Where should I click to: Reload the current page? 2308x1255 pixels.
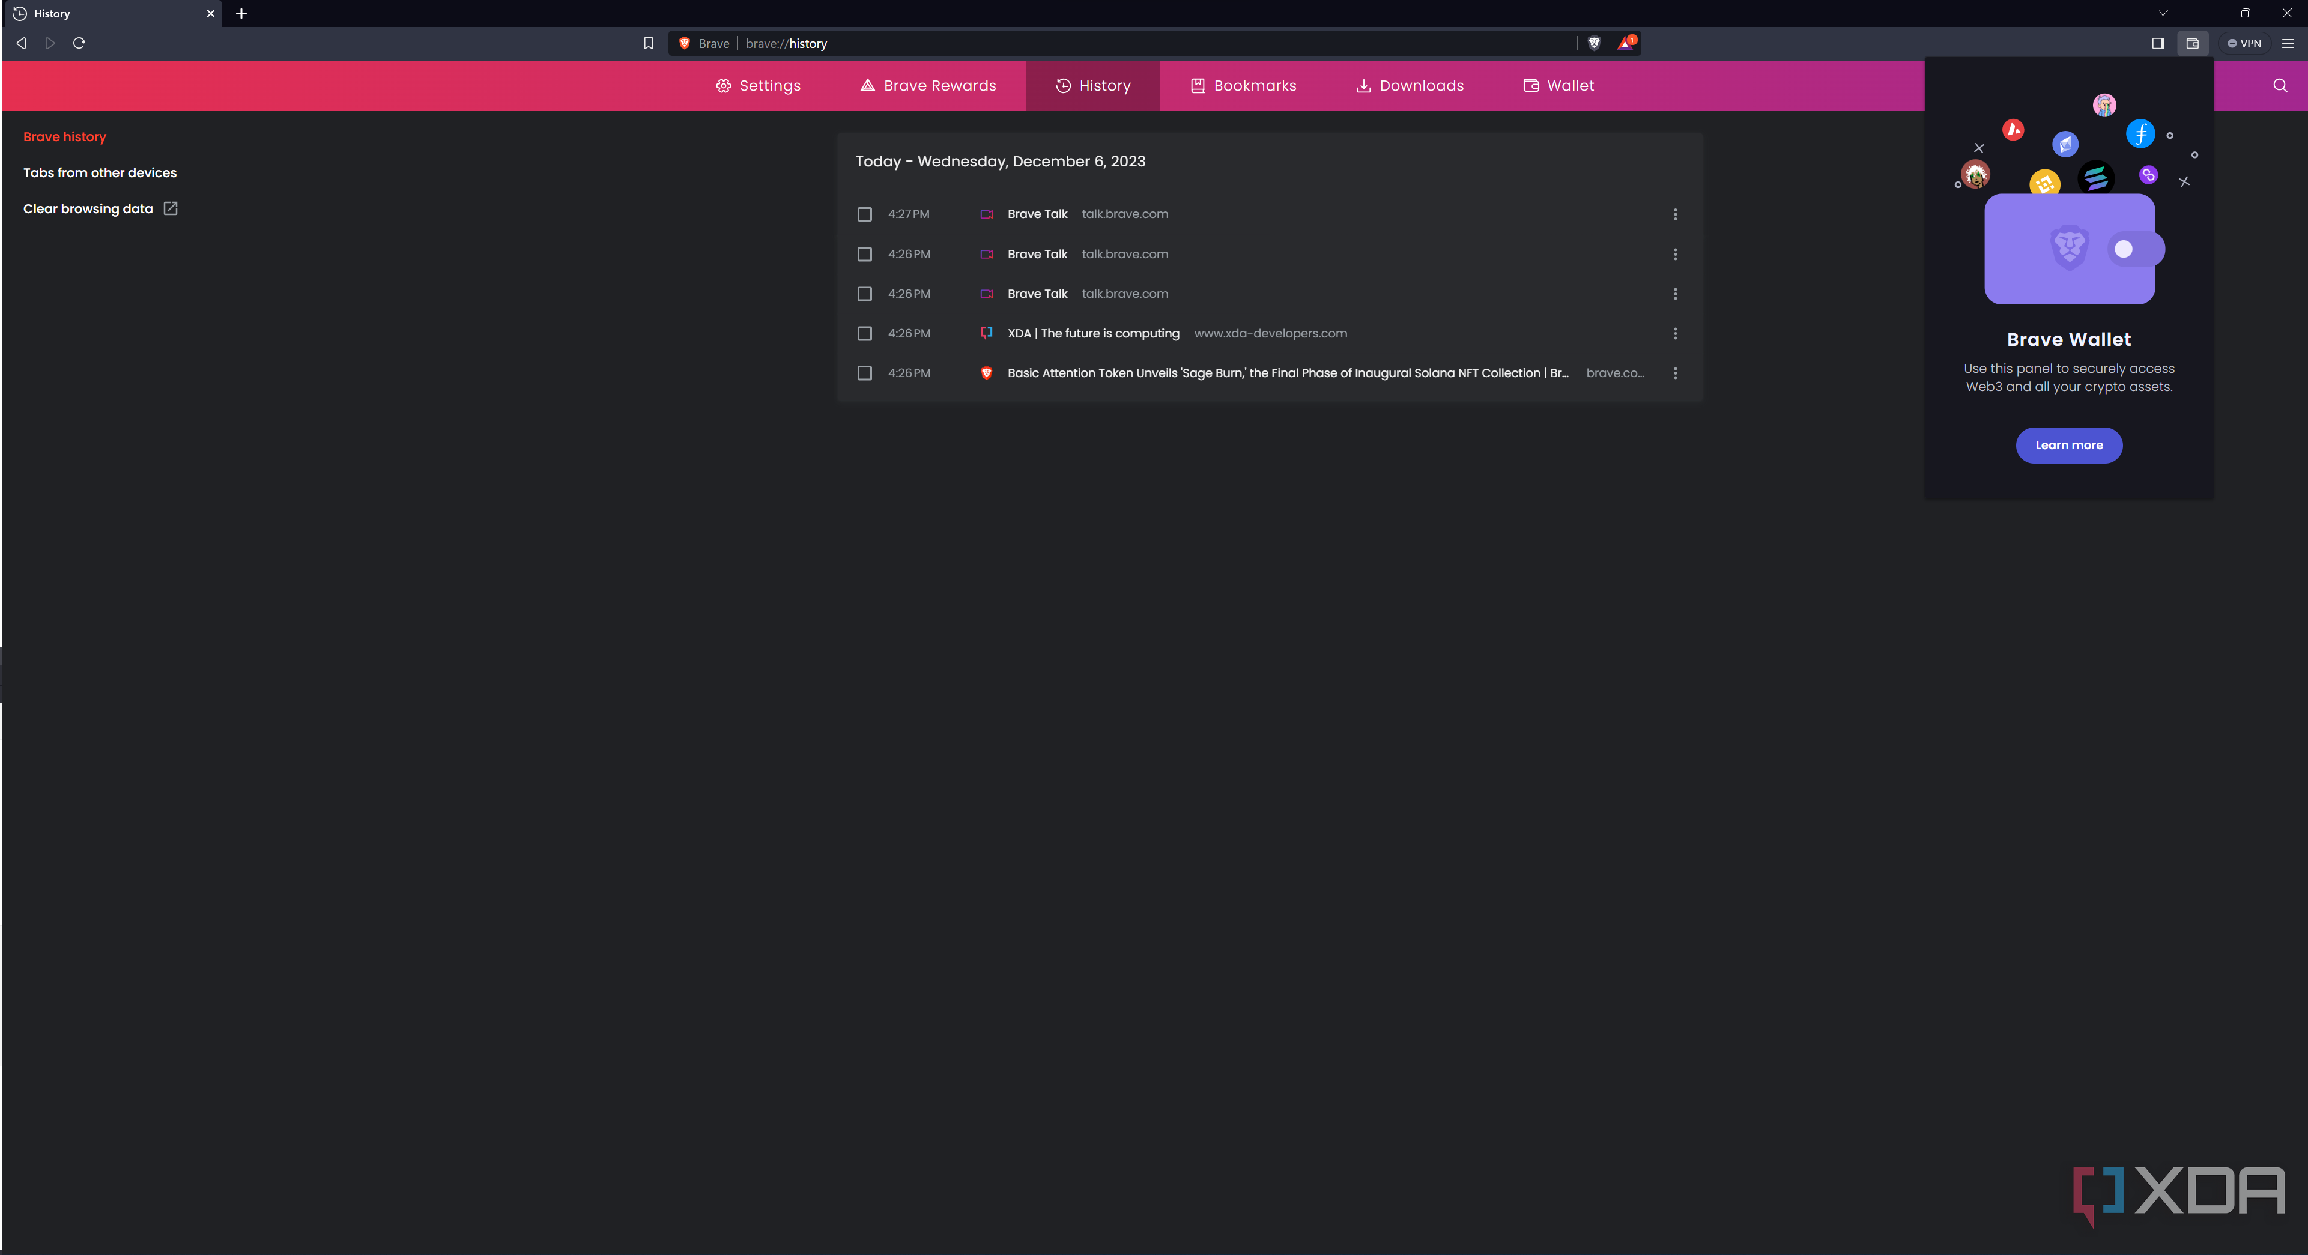(x=79, y=43)
